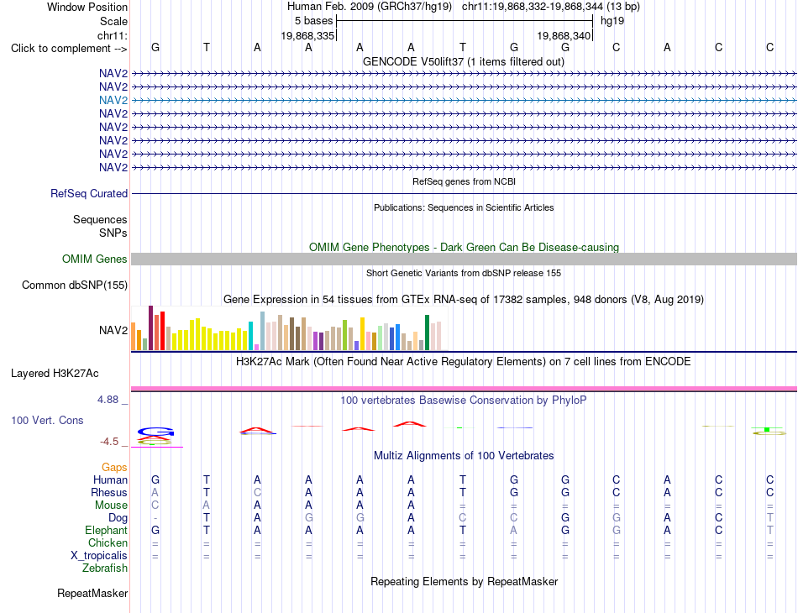Click the 19,868,340 coordinate marker
Image resolution: width=798 pixels, height=613 pixels.
[564, 35]
